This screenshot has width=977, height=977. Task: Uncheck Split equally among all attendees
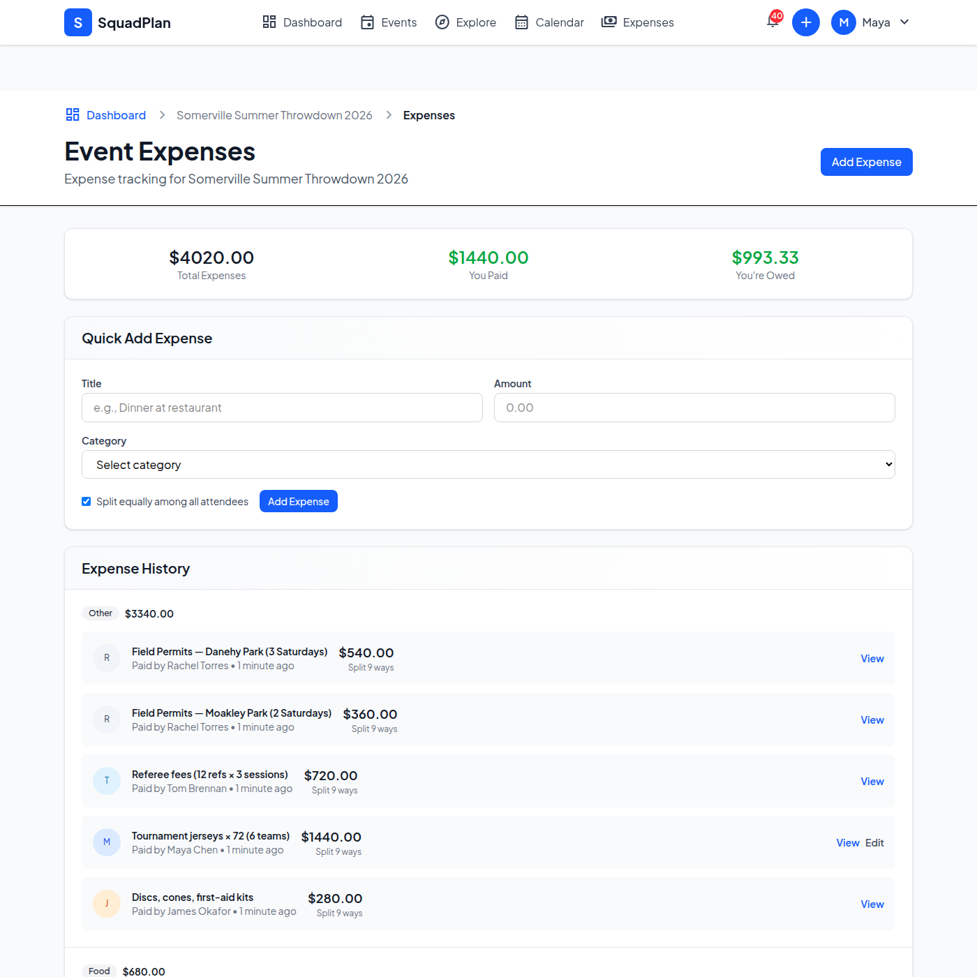tap(86, 501)
